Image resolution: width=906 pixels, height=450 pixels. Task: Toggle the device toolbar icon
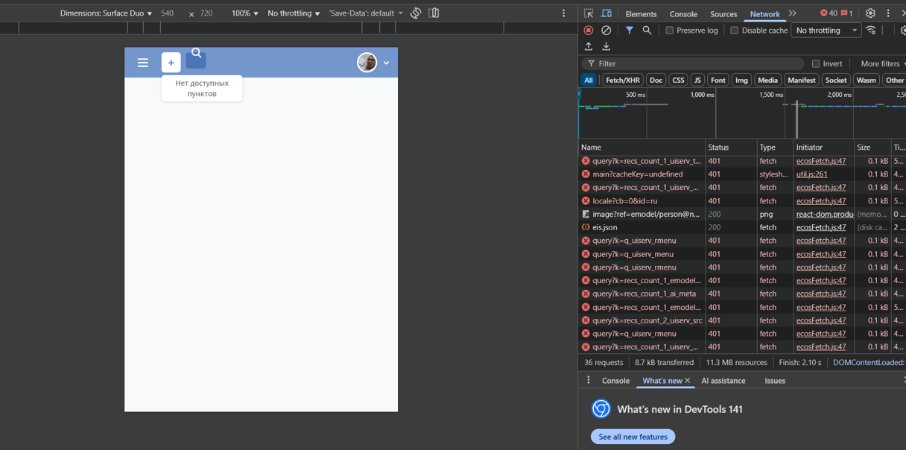(606, 13)
